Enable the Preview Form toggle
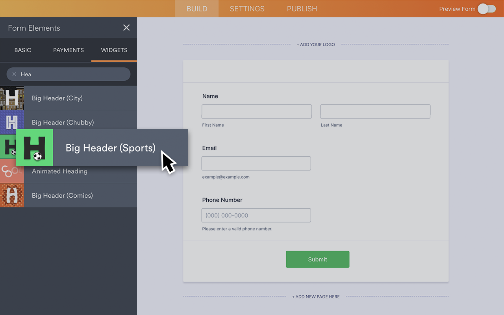The height and width of the screenshot is (315, 504). click(486, 8)
